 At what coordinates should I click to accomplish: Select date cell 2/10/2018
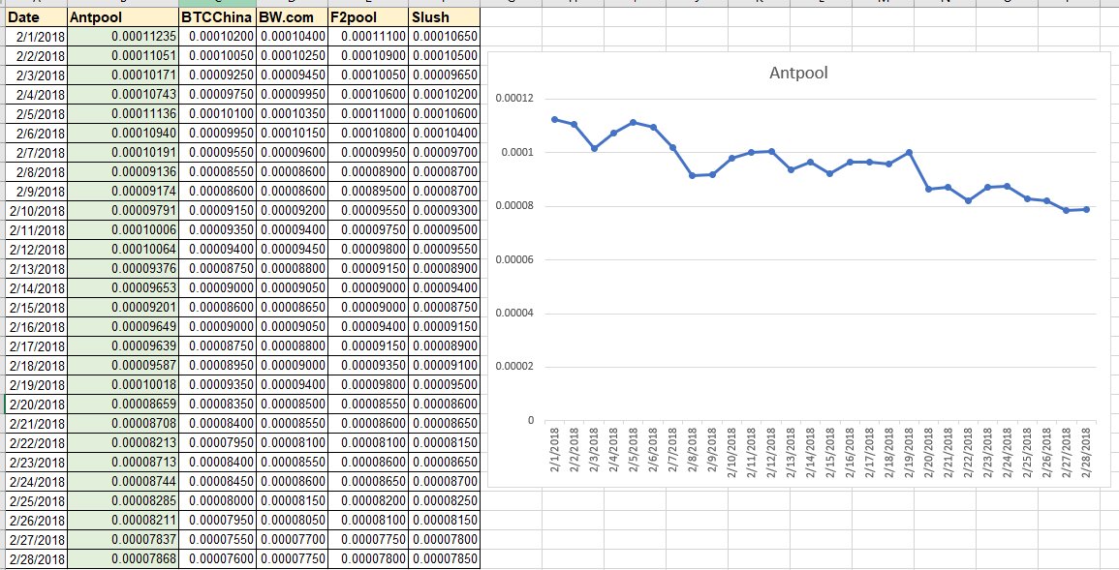click(x=36, y=210)
